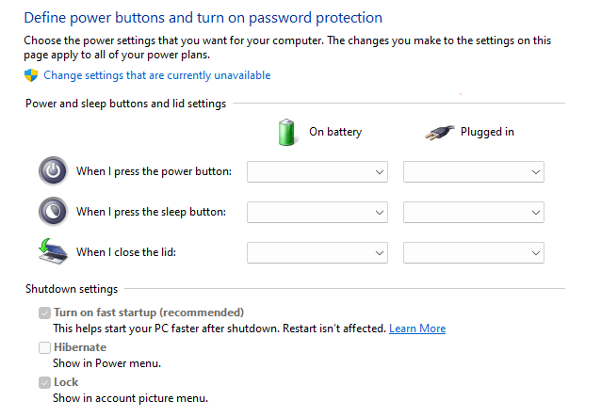Click the sleep button moon icon
Screen dimensions: 601x417
53,212
